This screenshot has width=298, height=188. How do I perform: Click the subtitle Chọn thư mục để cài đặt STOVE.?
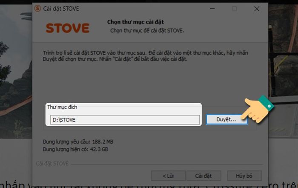(x=147, y=31)
